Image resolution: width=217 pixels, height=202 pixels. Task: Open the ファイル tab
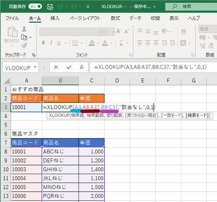pyautogui.click(x=12, y=18)
